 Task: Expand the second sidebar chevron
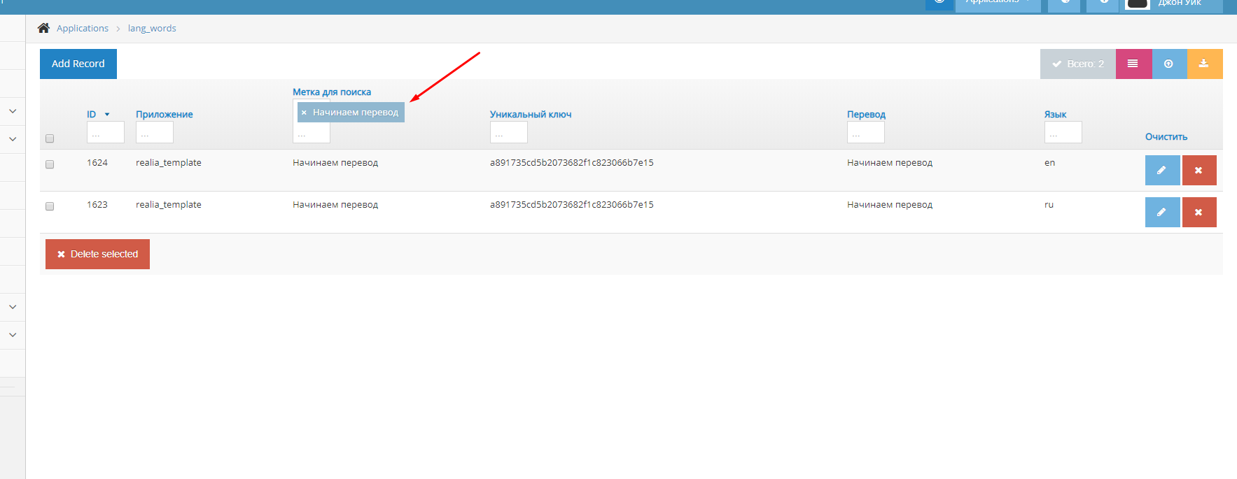point(13,139)
